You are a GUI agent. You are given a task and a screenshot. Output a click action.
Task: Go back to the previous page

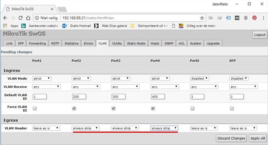[5, 18]
